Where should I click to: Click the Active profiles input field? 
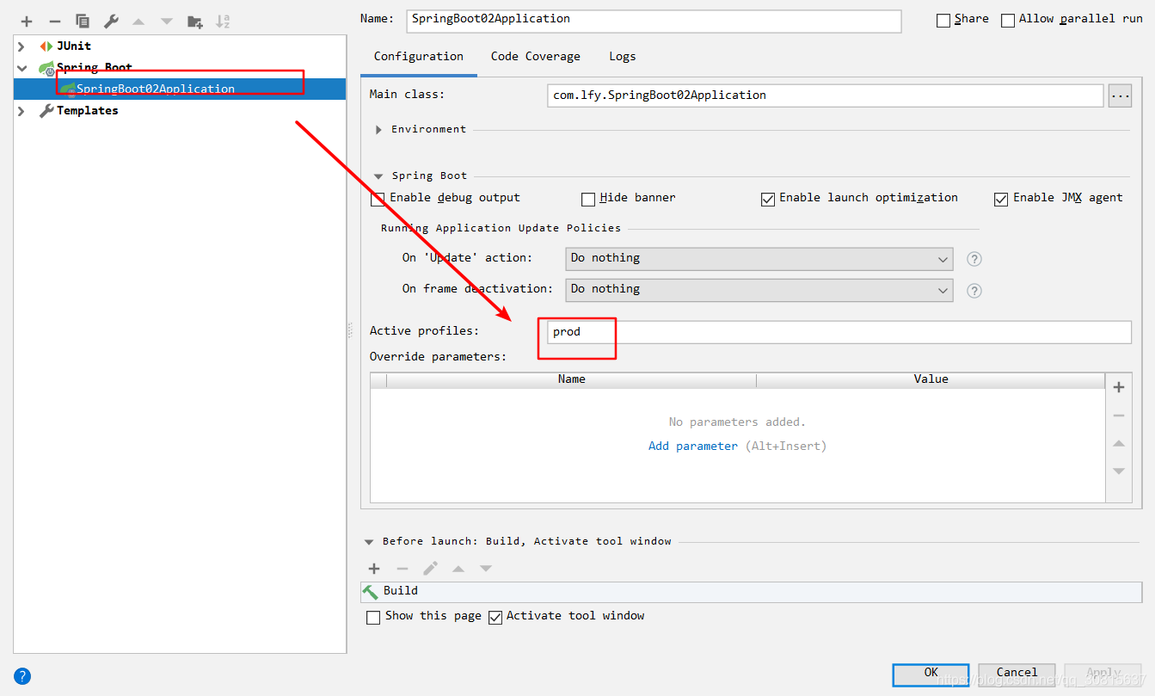pyautogui.click(x=839, y=332)
